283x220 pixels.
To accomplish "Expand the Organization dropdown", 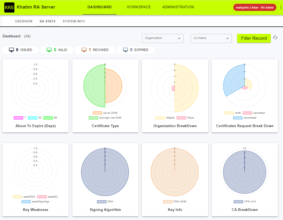I will coord(163,38).
